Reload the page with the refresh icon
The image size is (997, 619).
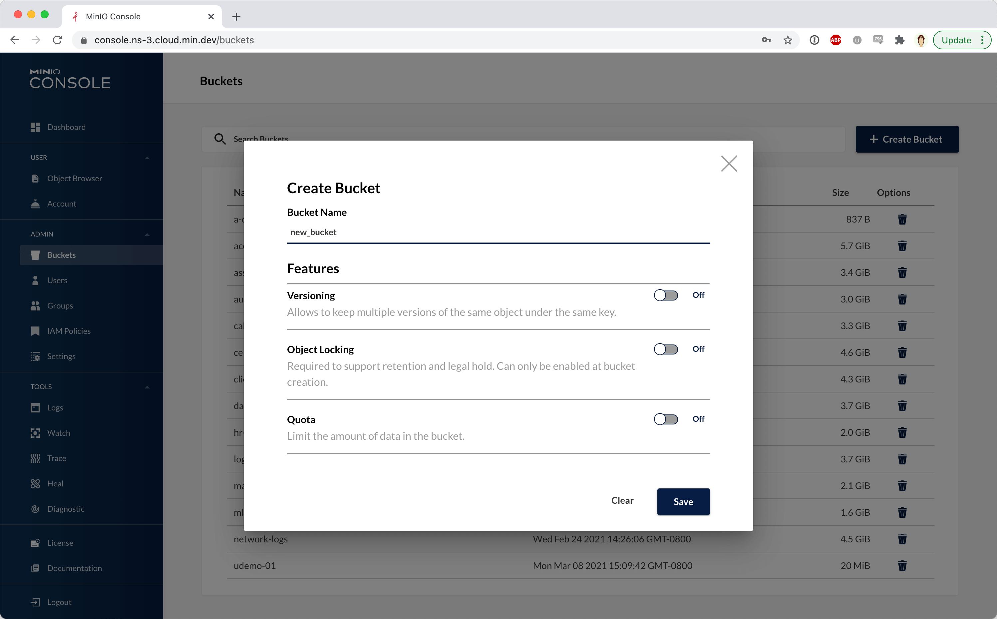click(57, 40)
